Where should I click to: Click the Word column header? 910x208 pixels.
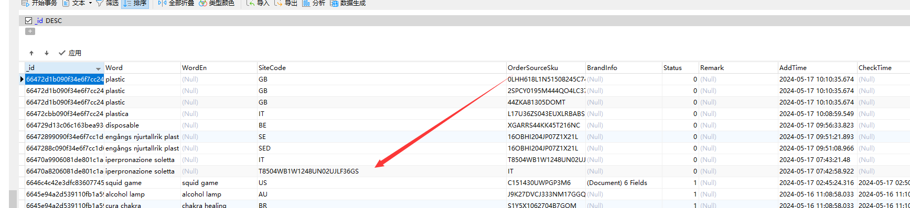pyautogui.click(x=142, y=68)
